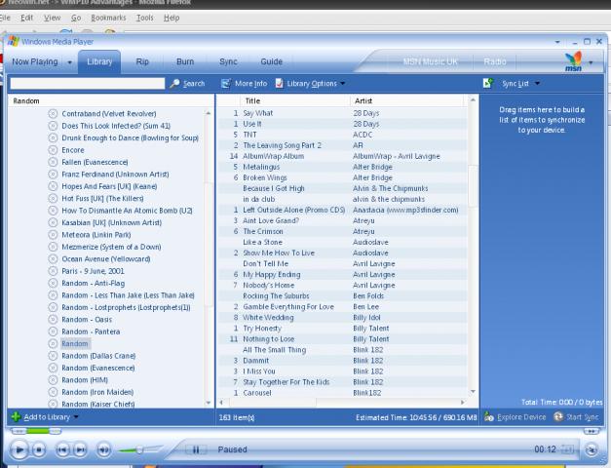This screenshot has width=611, height=468.
Task: Open the Sync tab
Action: click(228, 61)
